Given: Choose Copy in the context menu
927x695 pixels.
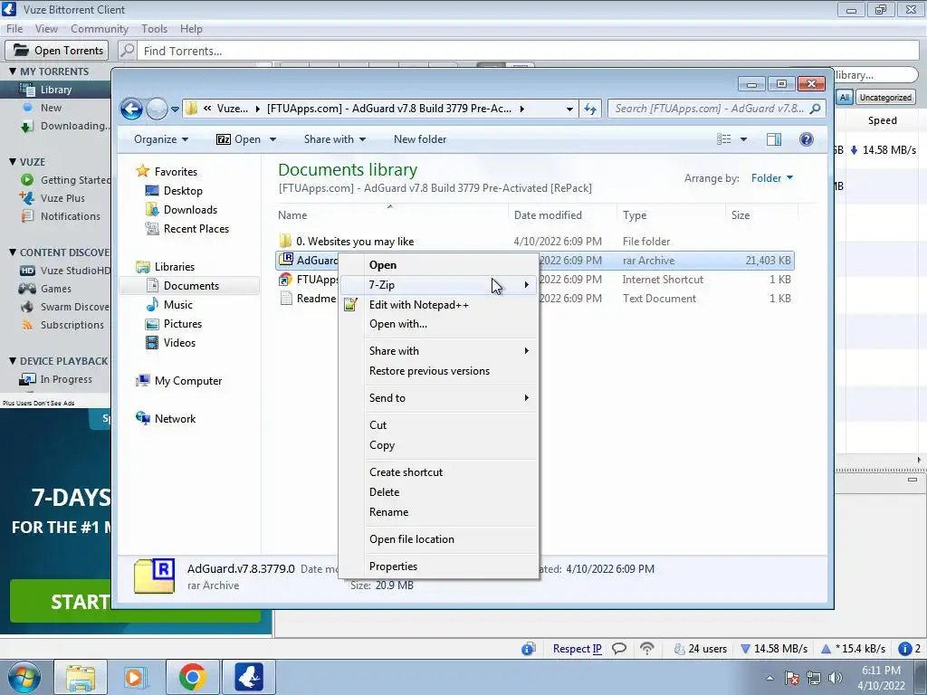Looking at the screenshot, I should [439, 445].
